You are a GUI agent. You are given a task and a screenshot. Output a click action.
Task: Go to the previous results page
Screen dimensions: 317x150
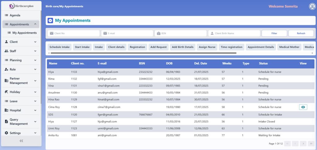(x=295, y=144)
